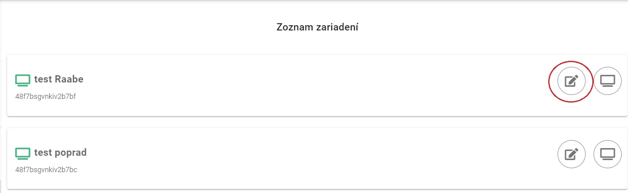
Task: Click the Zoznam zariadení heading
Action: pos(317,28)
